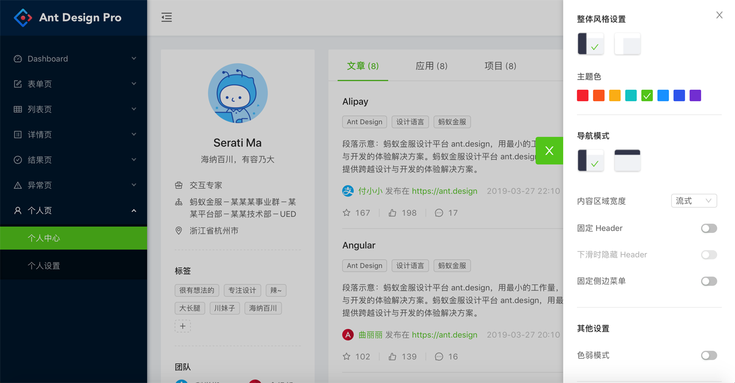Open 个人中心 menu item
Image resolution: width=735 pixels, height=383 pixels.
coord(74,238)
